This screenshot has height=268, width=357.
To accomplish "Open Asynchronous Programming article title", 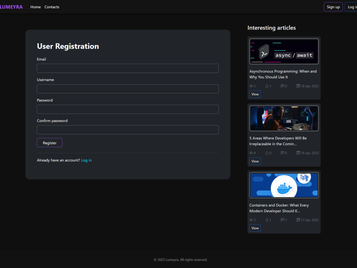I will (x=283, y=74).
